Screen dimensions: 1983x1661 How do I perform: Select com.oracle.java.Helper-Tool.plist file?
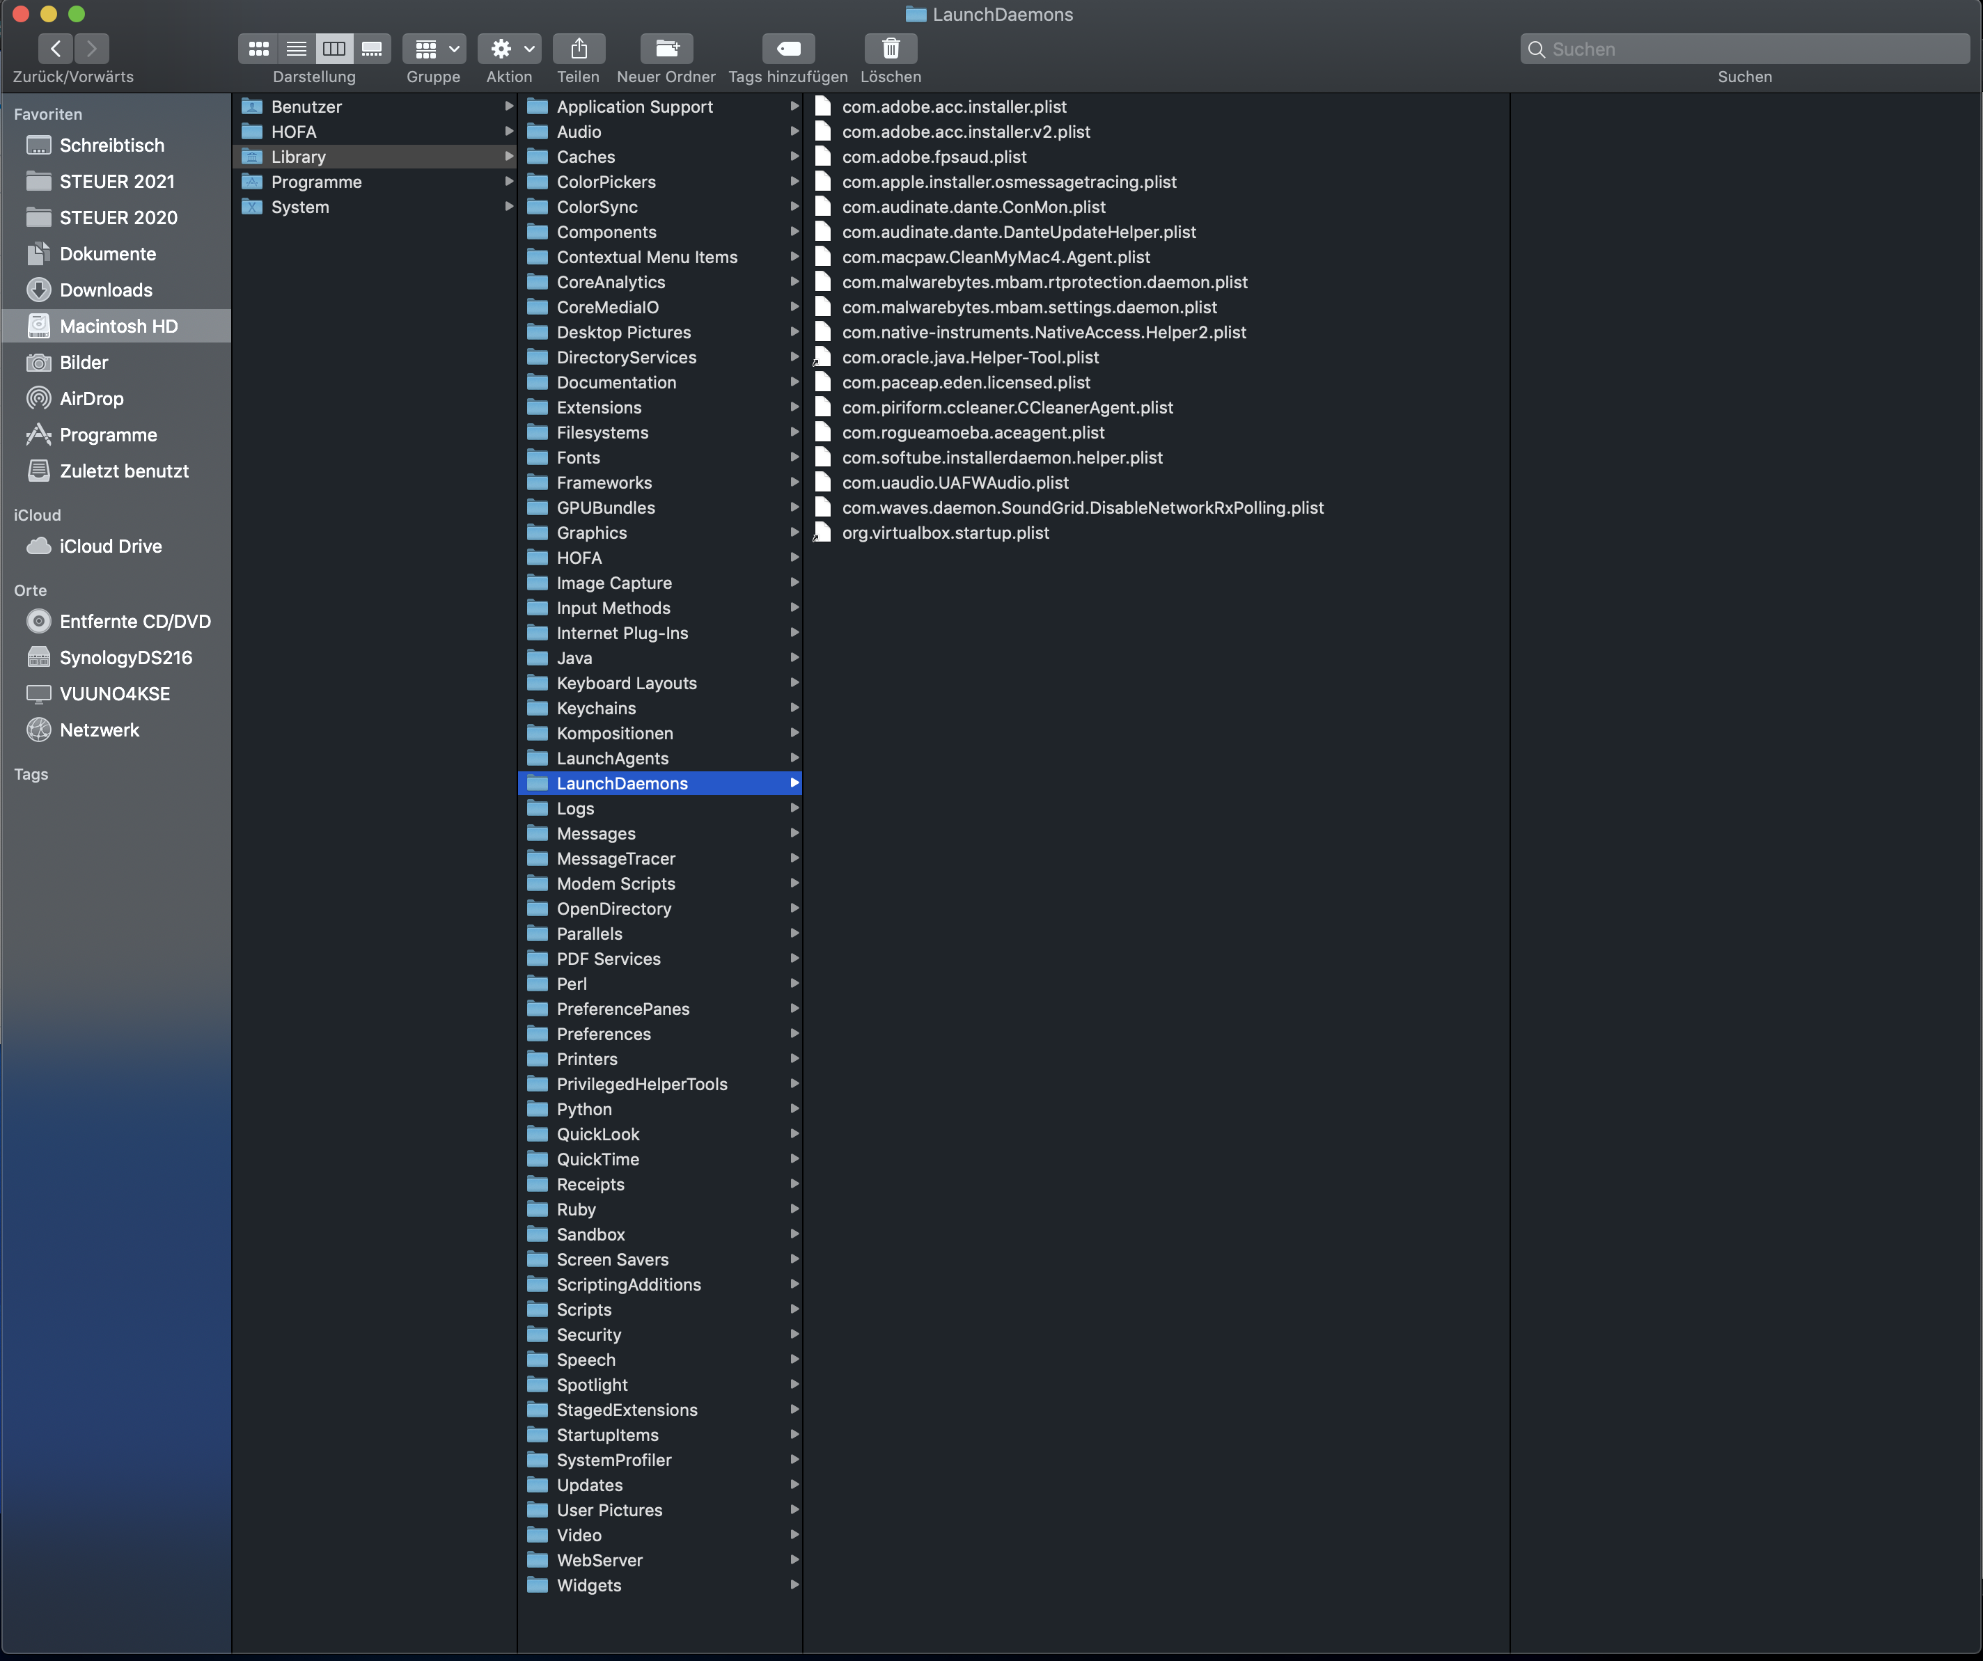pos(970,357)
